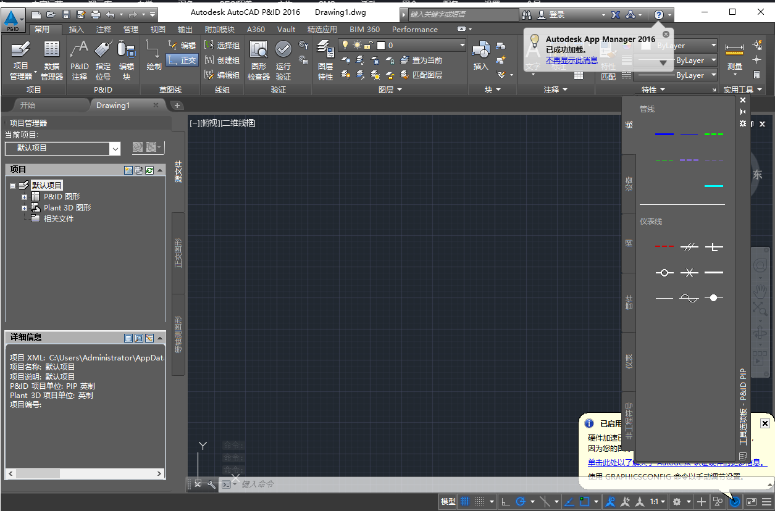
Task: Open the 默认项目 current project dropdown
Action: [115, 148]
